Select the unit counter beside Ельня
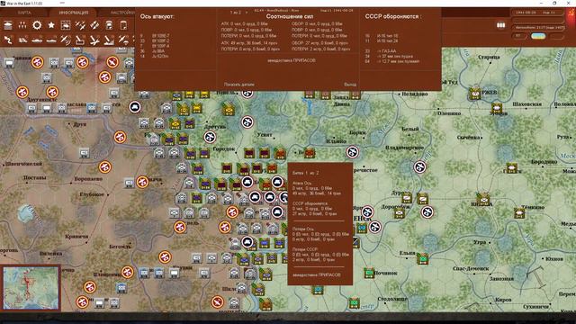Screen dimensions: 576x324 [422, 258]
